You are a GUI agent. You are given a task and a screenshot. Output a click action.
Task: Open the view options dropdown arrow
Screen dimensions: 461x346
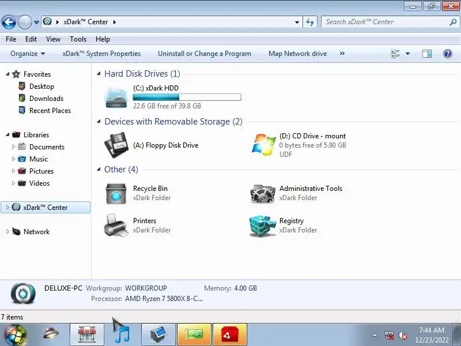point(407,54)
